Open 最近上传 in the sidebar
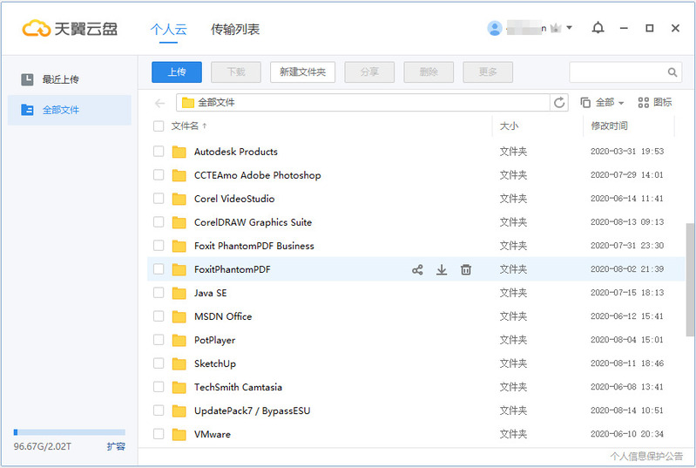This screenshot has height=468, width=696. click(61, 79)
